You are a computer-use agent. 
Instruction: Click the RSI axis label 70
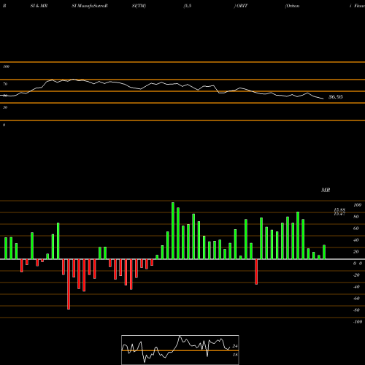tap(5, 84)
